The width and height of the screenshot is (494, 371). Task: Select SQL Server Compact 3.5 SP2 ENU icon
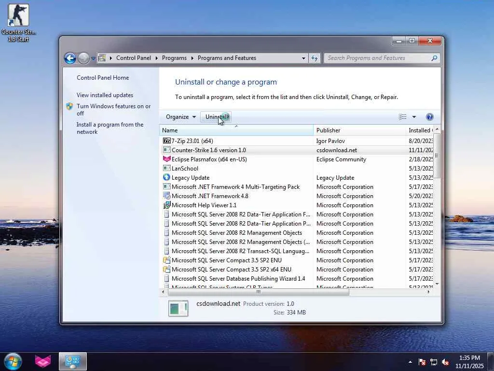[166, 260]
